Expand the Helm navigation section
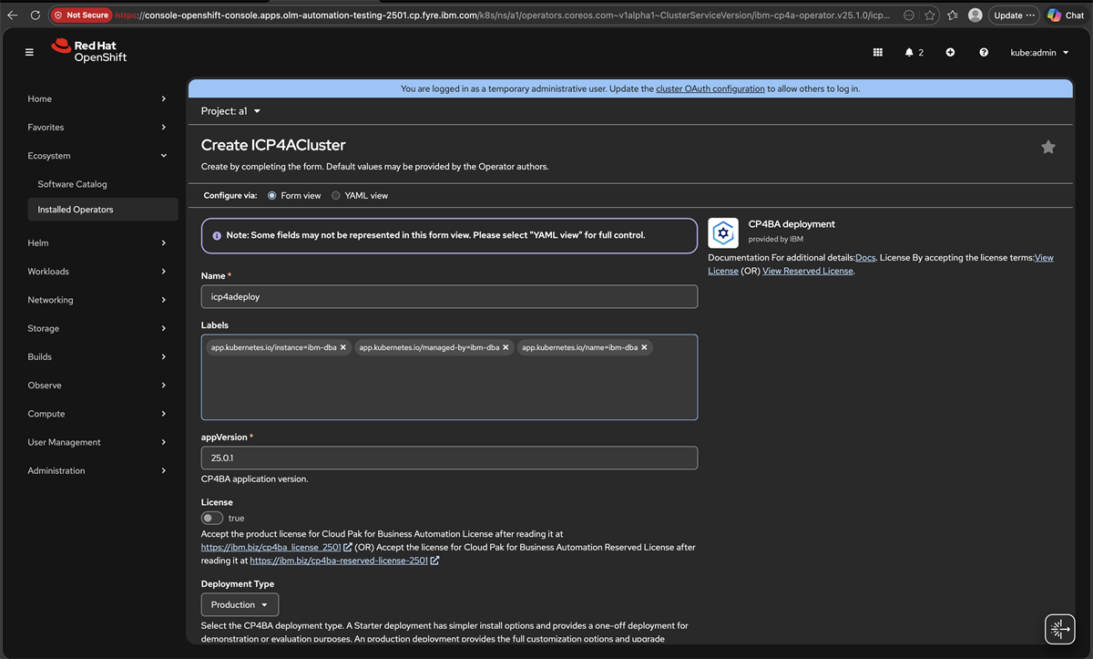This screenshot has width=1093, height=659. tap(97, 242)
